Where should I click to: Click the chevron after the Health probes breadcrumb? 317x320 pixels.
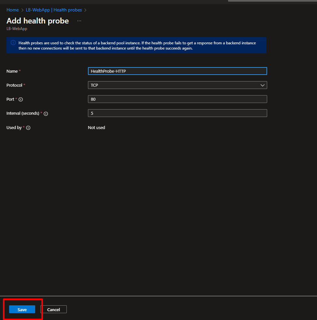coord(85,10)
